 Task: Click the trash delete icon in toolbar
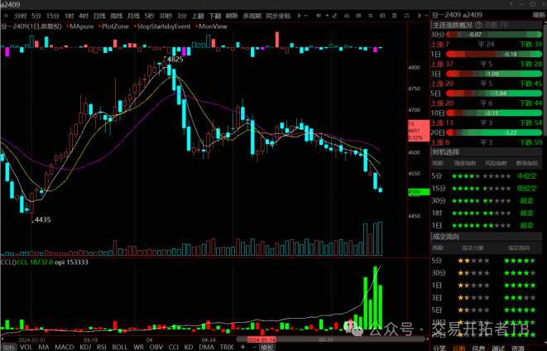395,16
